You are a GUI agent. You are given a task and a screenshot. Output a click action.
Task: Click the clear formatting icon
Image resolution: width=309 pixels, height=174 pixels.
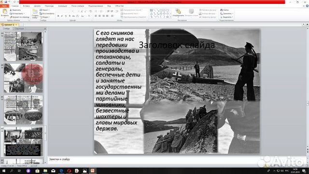(90, 12)
